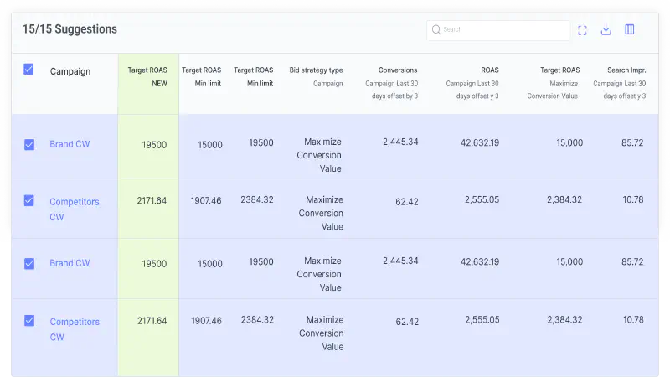
Task: Download the suggestions table
Action: 606,29
